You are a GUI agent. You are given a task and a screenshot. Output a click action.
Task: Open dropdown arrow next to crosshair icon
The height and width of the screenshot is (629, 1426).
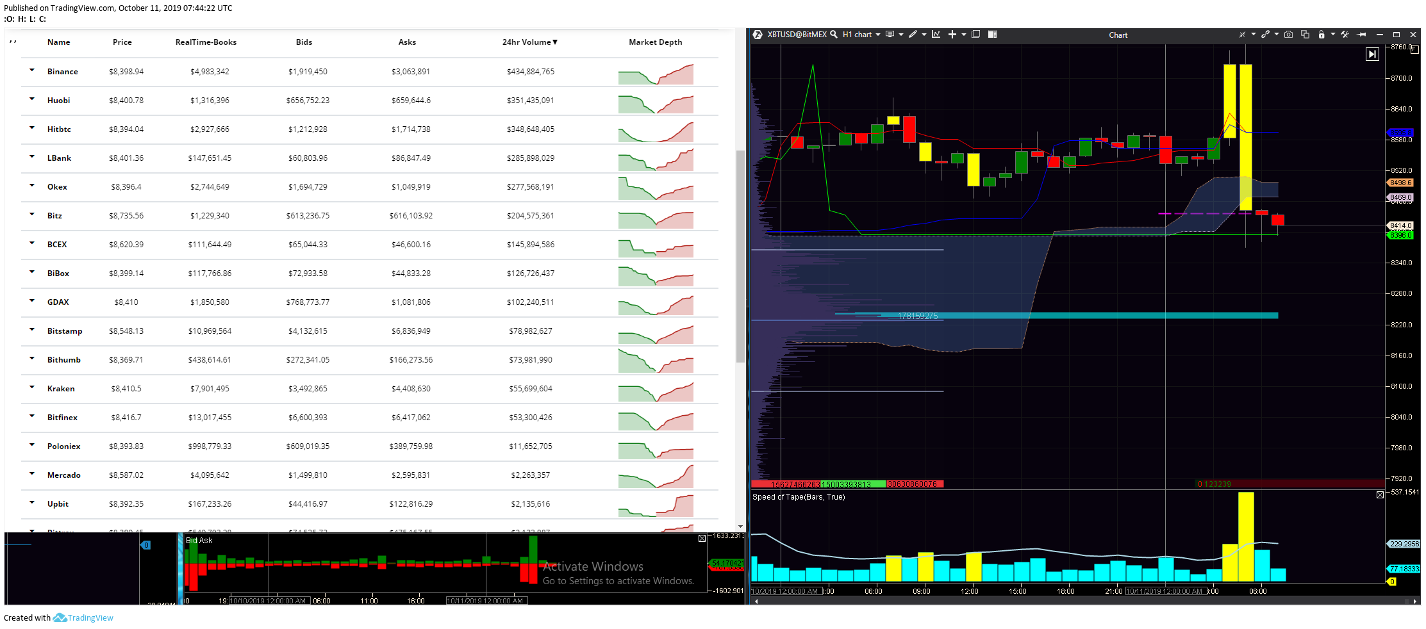[x=1254, y=35]
